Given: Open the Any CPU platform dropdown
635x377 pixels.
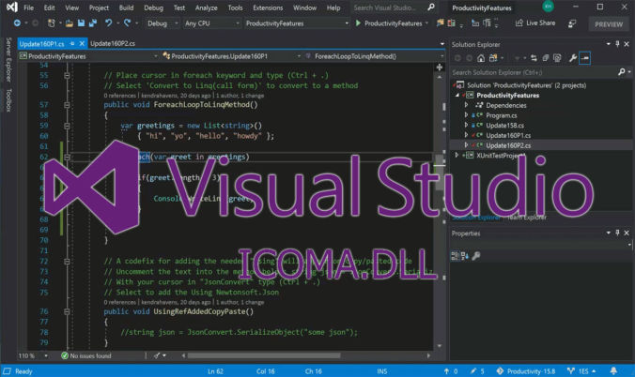Looking at the screenshot, I should pyautogui.click(x=211, y=23).
